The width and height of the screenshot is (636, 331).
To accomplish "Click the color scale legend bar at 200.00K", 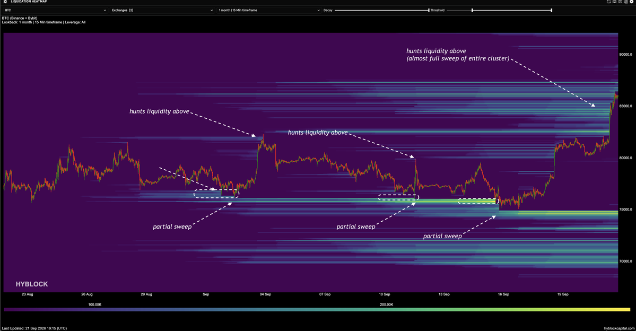I will pos(387,309).
